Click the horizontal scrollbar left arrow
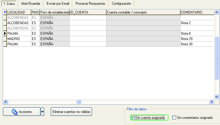Screen dimensions: 220x125 click(x=6, y=101)
